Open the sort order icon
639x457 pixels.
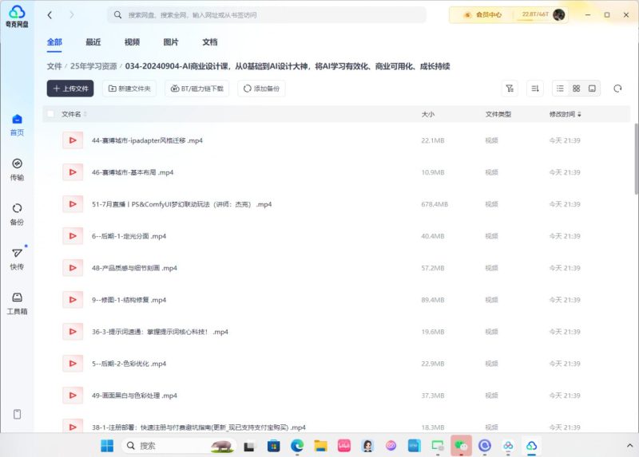(x=535, y=89)
